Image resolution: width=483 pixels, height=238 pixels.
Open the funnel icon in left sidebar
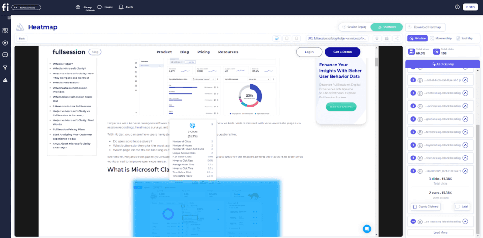click(x=5, y=67)
